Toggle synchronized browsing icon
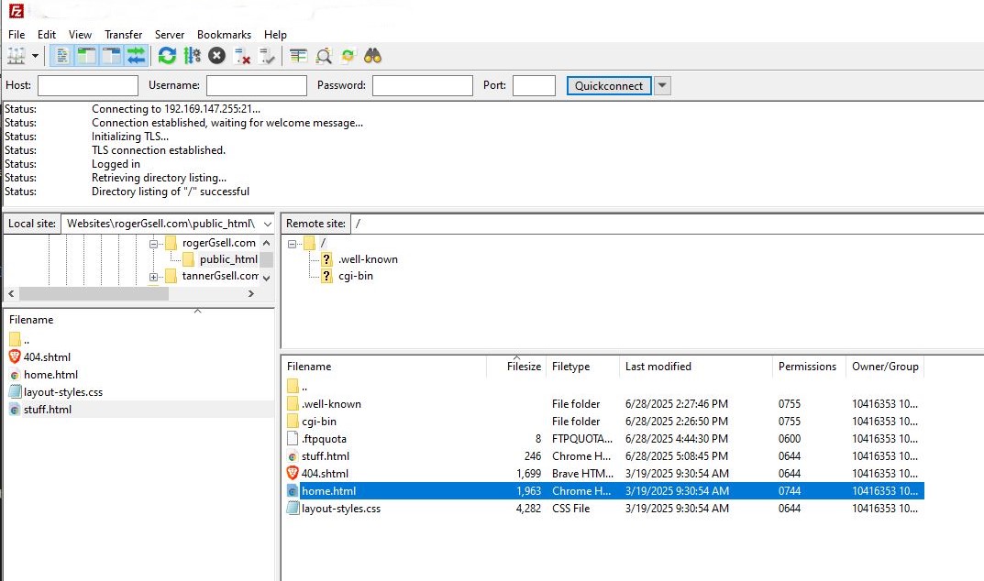Screen dimensions: 984x581 click(348, 56)
